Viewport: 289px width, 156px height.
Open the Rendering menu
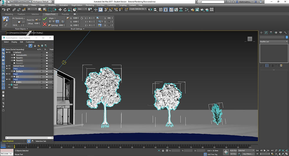click(90, 5)
